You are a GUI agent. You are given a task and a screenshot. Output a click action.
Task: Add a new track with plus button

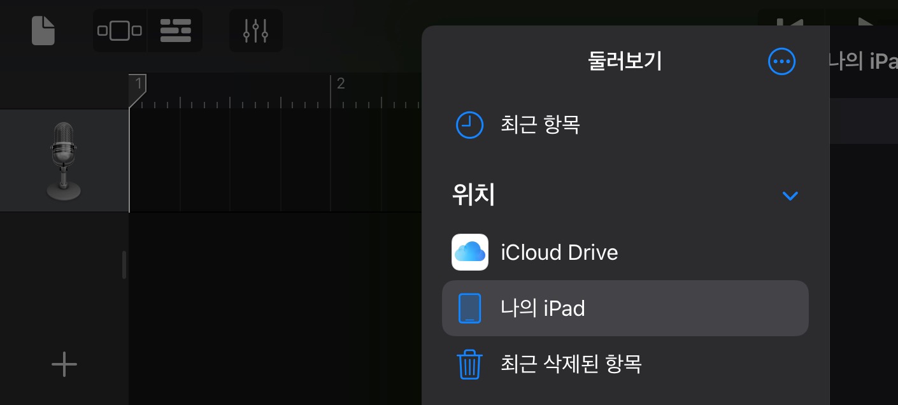click(64, 364)
